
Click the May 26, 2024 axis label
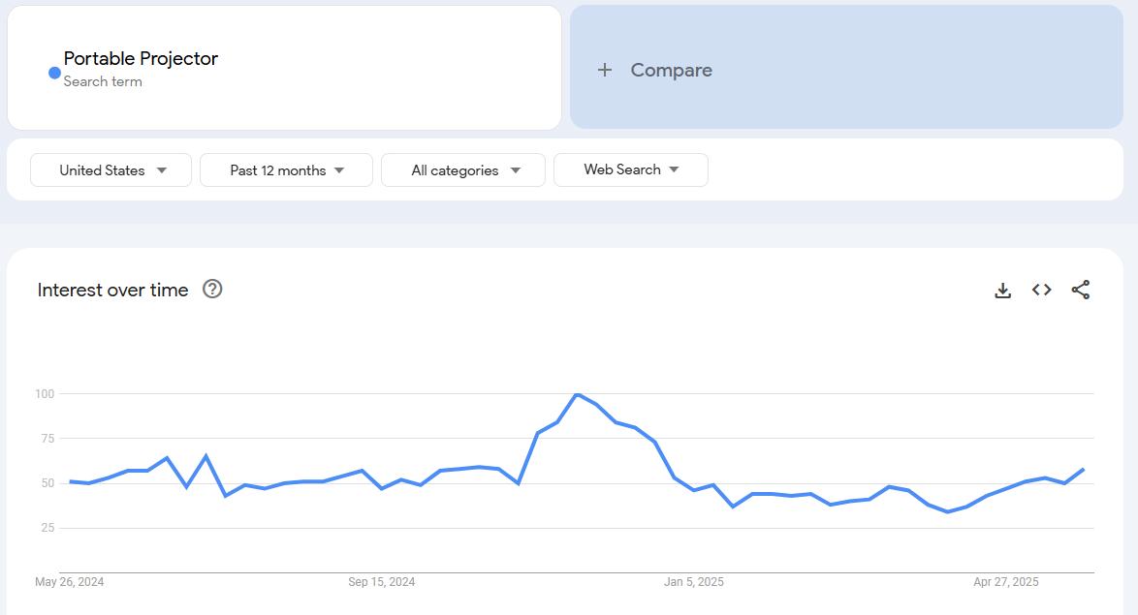coord(70,582)
